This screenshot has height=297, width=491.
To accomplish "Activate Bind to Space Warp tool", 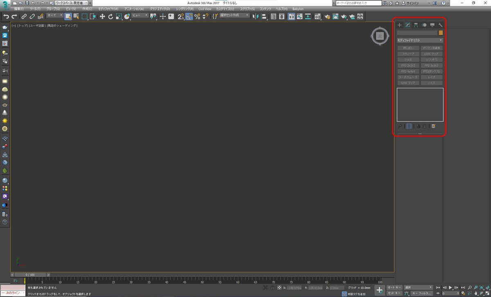I will (x=41, y=17).
